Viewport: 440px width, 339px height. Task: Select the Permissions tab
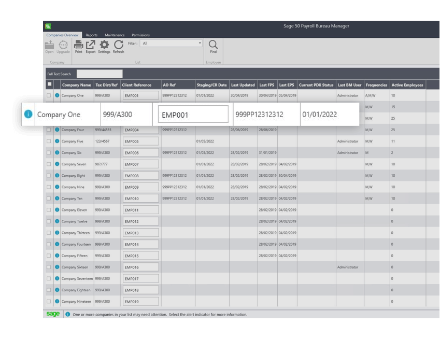point(140,35)
